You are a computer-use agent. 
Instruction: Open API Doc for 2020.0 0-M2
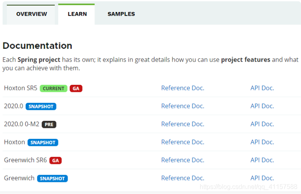click(262, 124)
